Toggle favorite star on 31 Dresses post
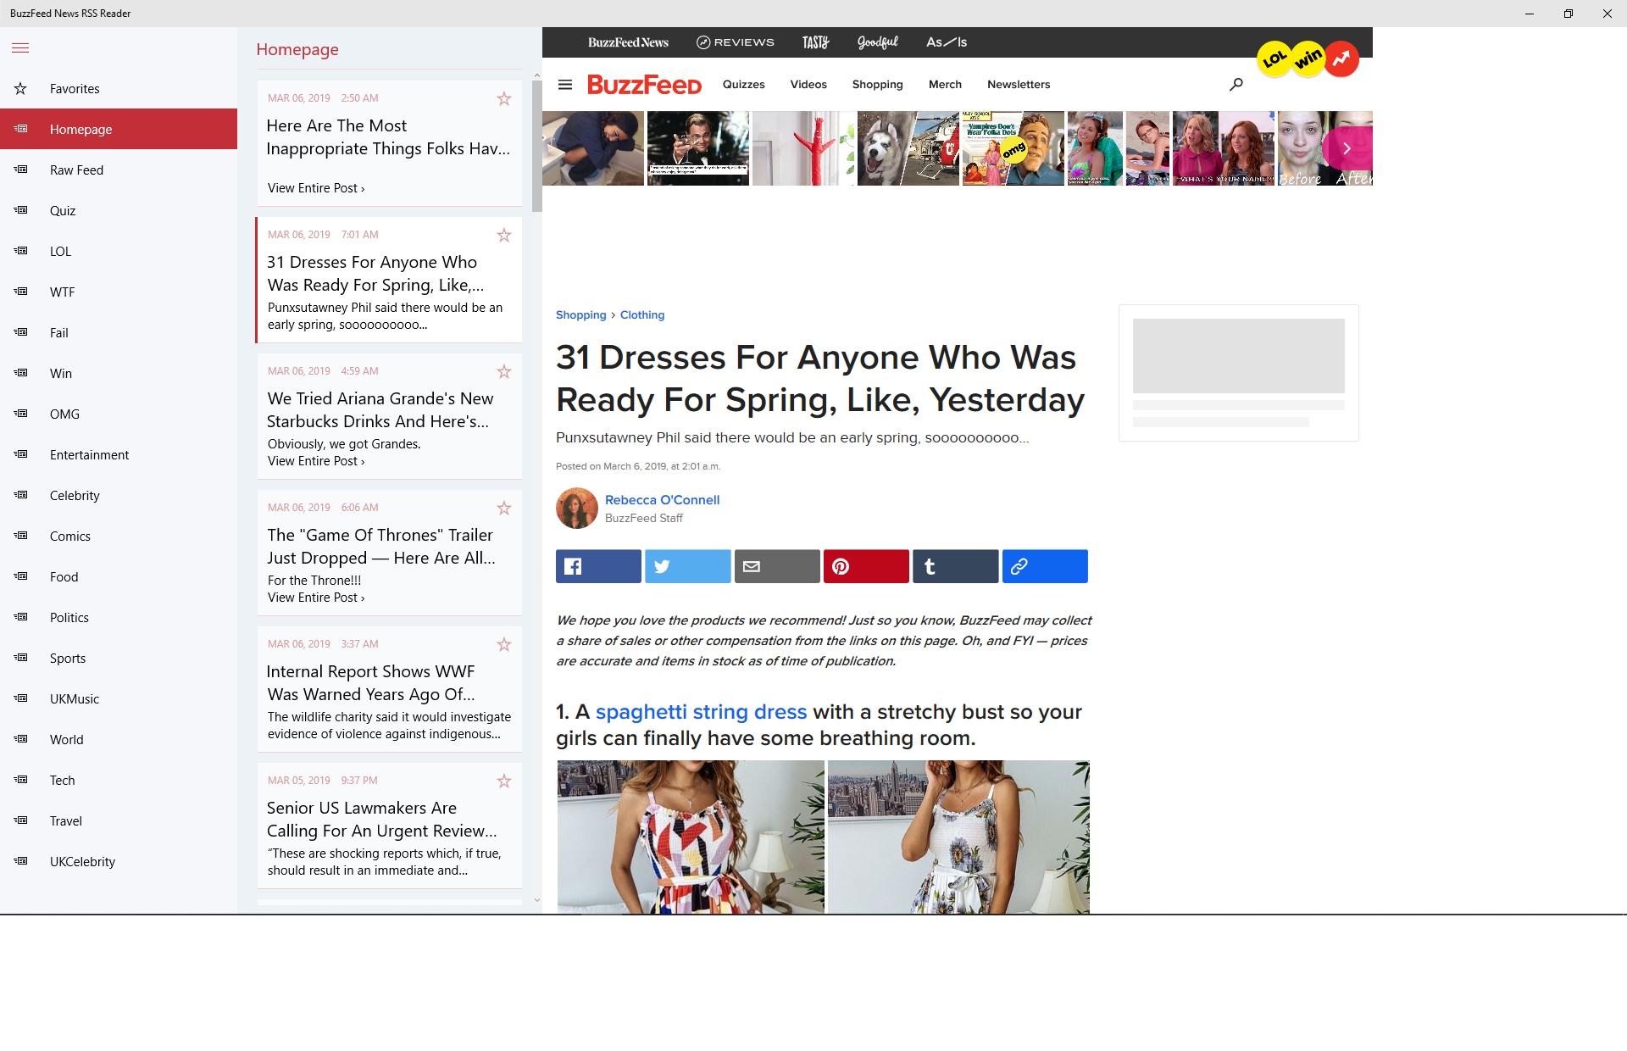Image resolution: width=1627 pixels, height=1051 pixels. (x=504, y=235)
